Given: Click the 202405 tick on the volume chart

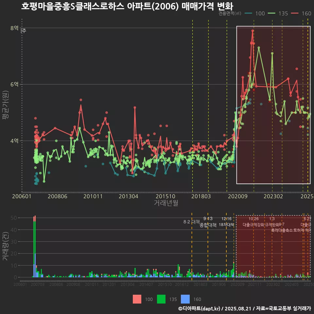Looking at the screenshot, I should pyautogui.click(x=291, y=284).
